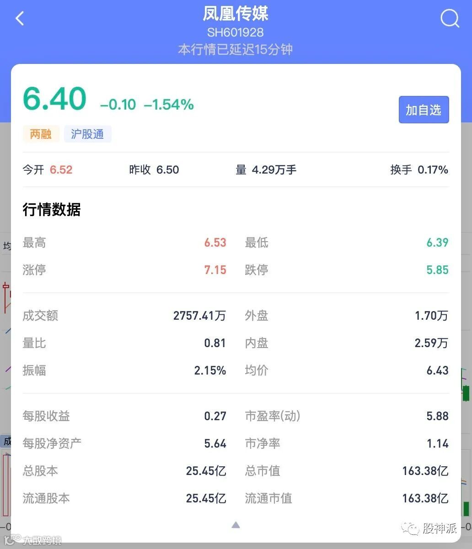Select the 成交额 value 2757.41万
This screenshot has width=472, height=549.
200,316
